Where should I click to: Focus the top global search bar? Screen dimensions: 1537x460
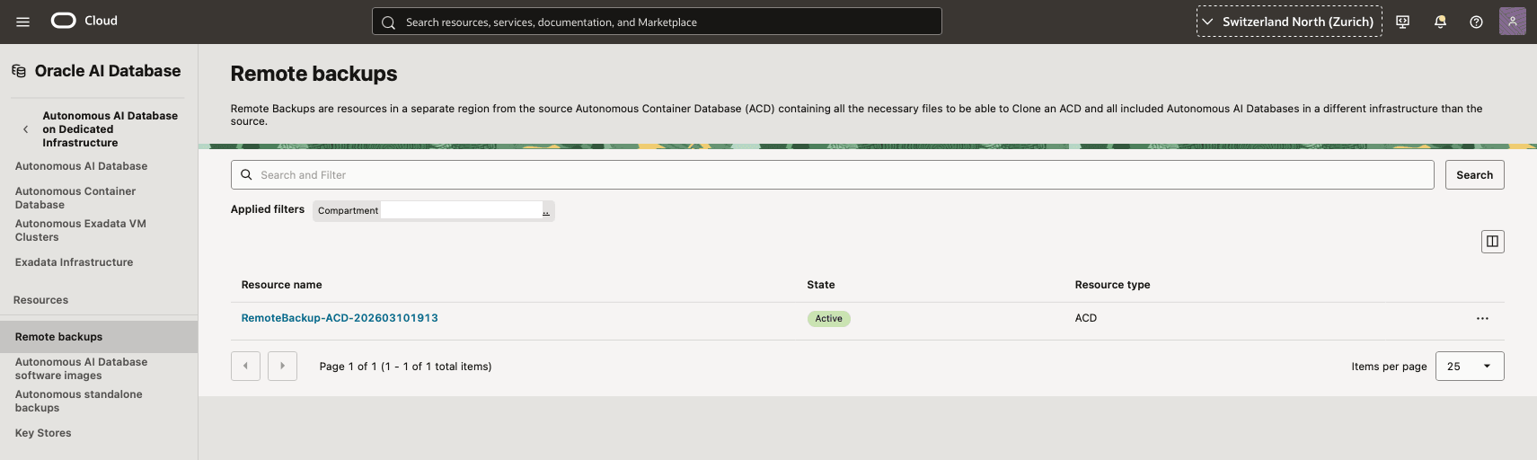click(657, 22)
